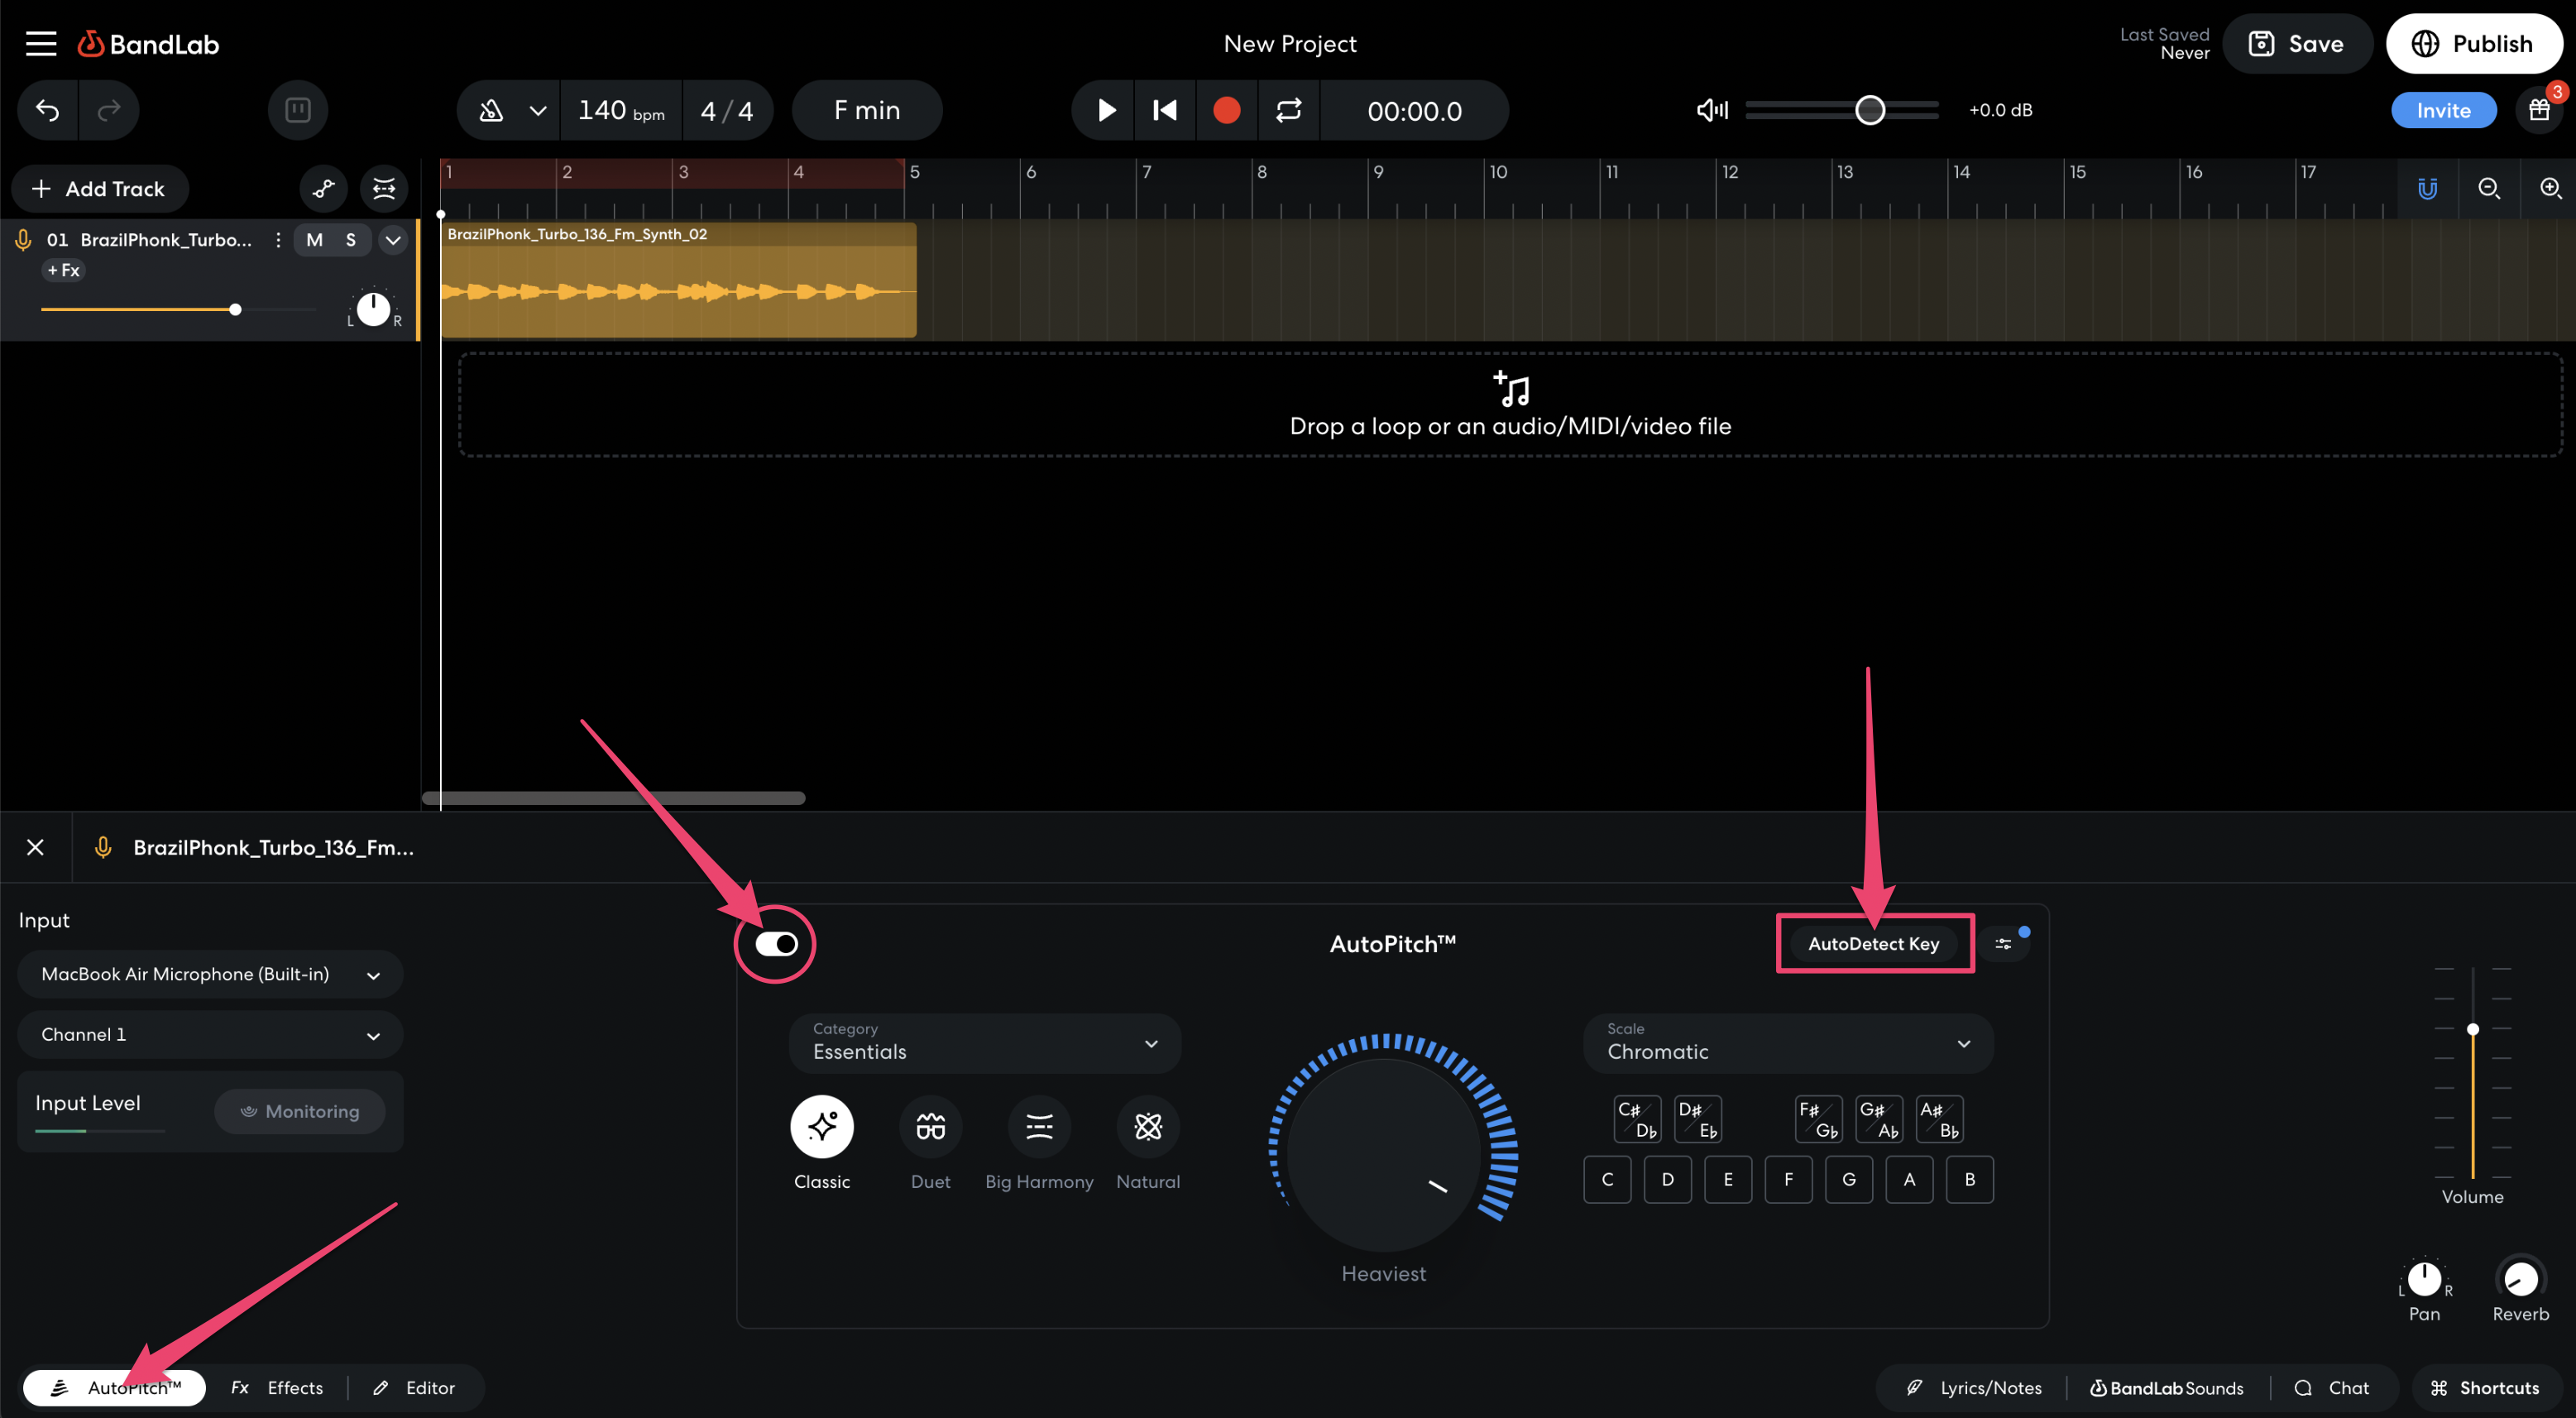The image size is (2576, 1418).
Task: Enable Monitoring for the input
Action: 300,1111
